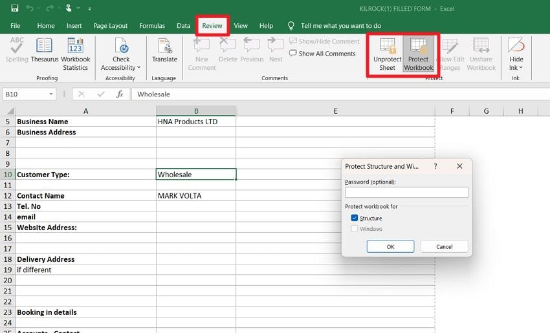Toggle Show/Hide Comment
Viewport: 550px width, 333px height.
click(324, 41)
